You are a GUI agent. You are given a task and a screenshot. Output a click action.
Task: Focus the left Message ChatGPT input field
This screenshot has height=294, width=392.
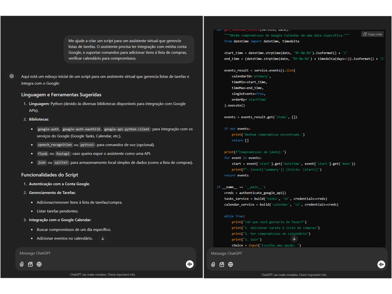[x=106, y=253]
